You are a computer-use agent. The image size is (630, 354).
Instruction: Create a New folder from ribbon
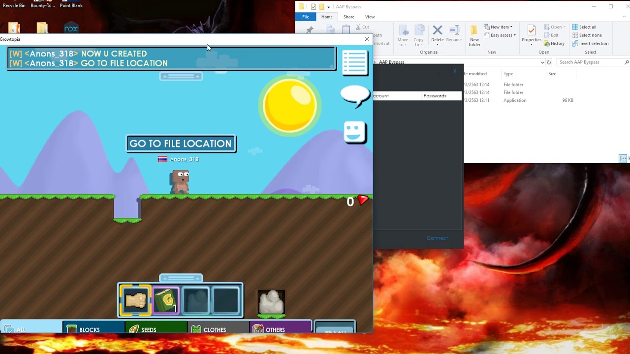click(474, 35)
